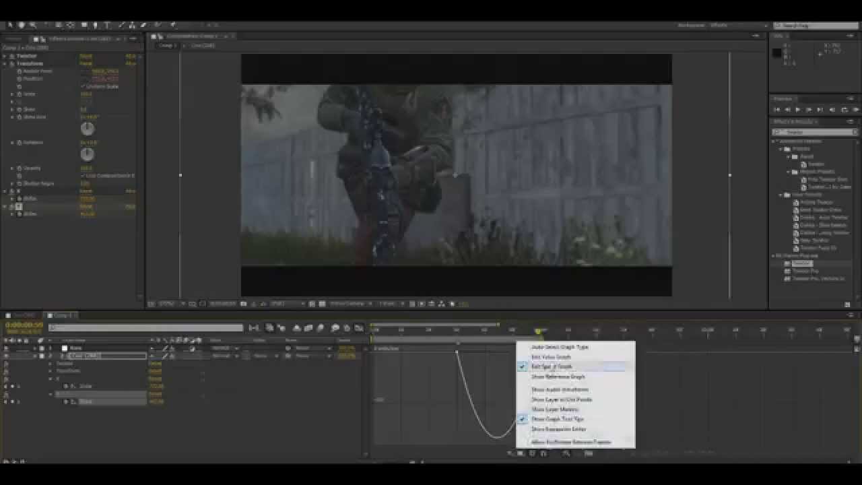The height and width of the screenshot is (485, 862).
Task: Choose Allow Keyframes Between Frames item
Action: pyautogui.click(x=572, y=442)
